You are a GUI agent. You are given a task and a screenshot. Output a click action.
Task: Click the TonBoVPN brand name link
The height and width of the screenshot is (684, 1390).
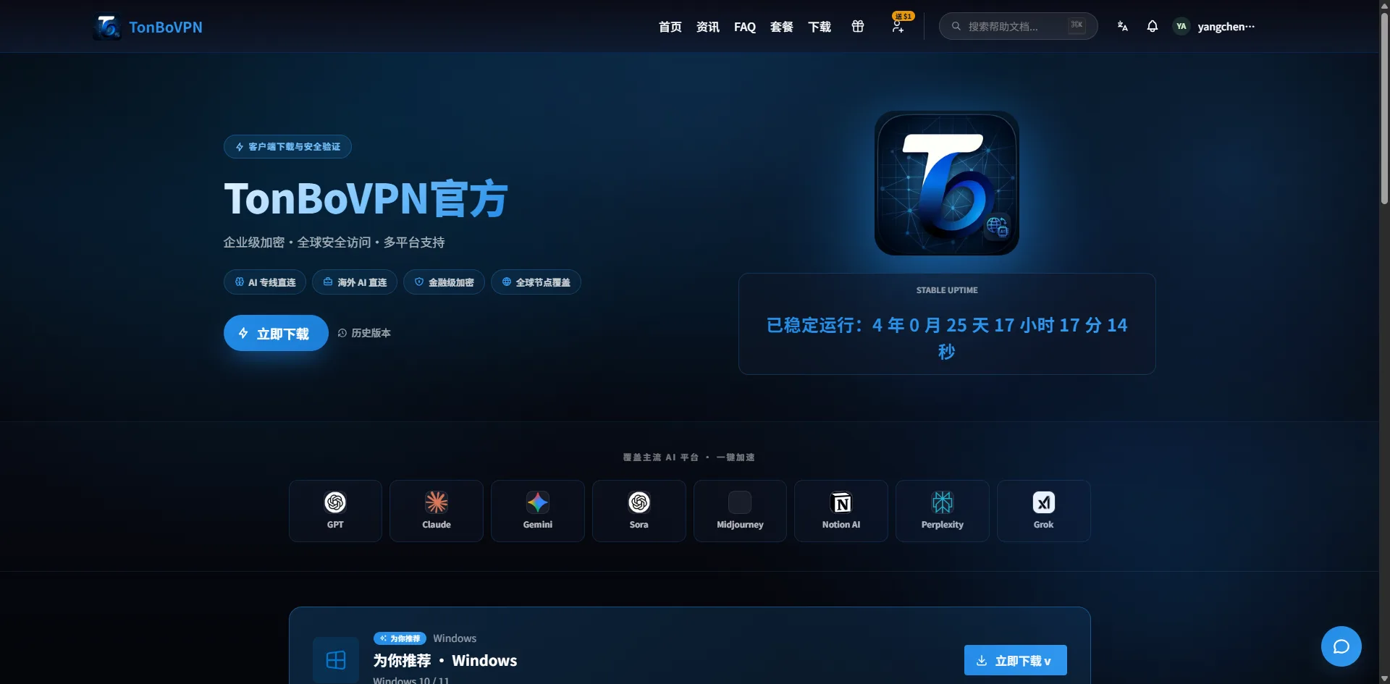point(166,27)
